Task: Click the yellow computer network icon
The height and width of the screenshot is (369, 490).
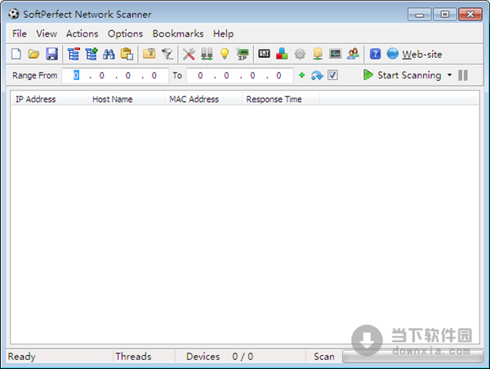Action: 318,54
